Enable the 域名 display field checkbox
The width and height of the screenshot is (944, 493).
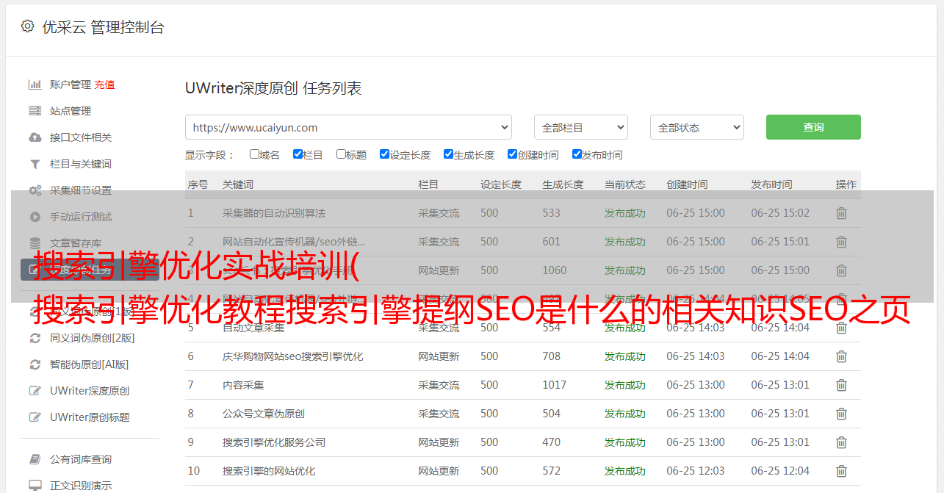coord(254,154)
